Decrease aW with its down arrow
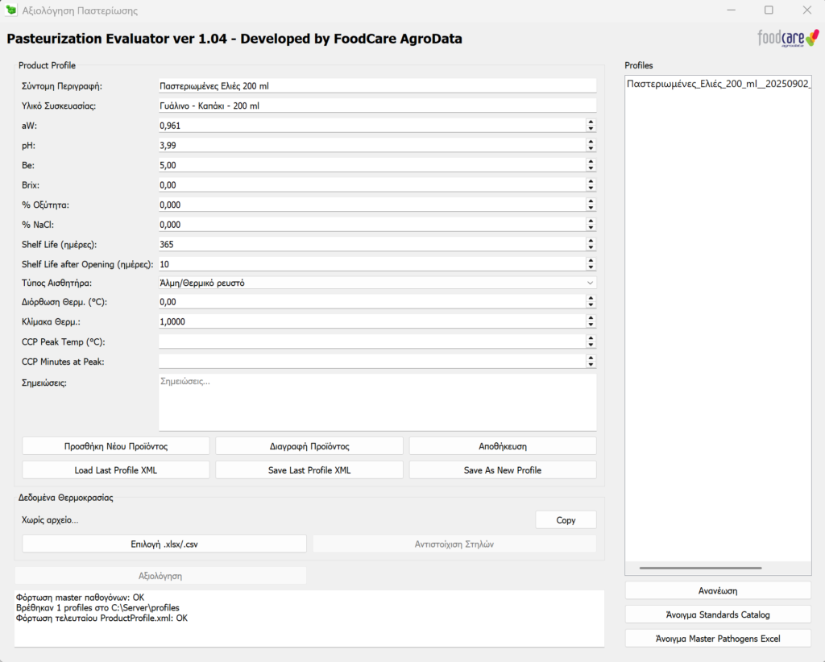This screenshot has height=662, width=825. pos(591,129)
